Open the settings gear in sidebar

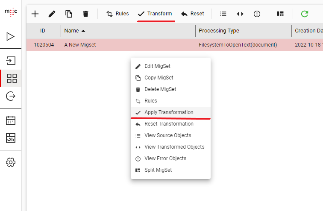coord(11,162)
